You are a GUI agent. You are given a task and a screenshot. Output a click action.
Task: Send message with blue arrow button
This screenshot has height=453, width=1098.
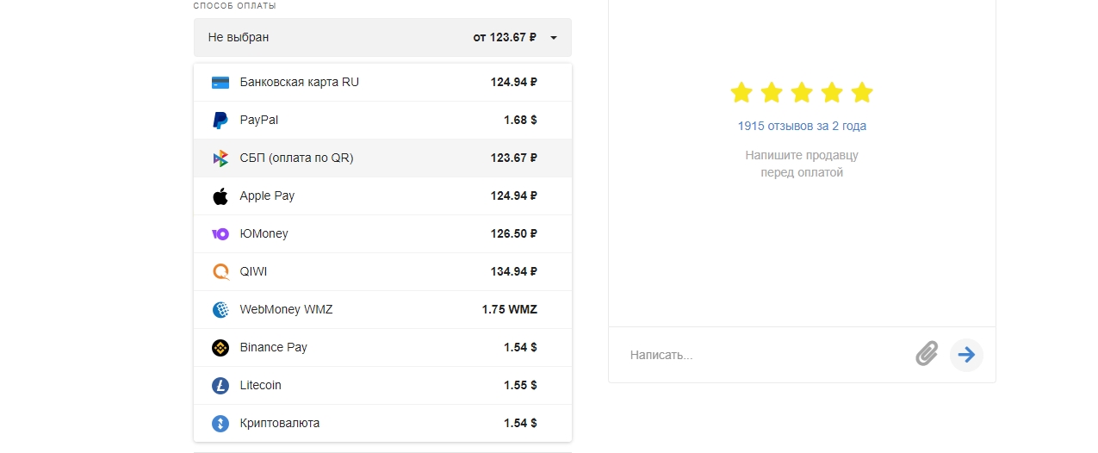tap(966, 355)
